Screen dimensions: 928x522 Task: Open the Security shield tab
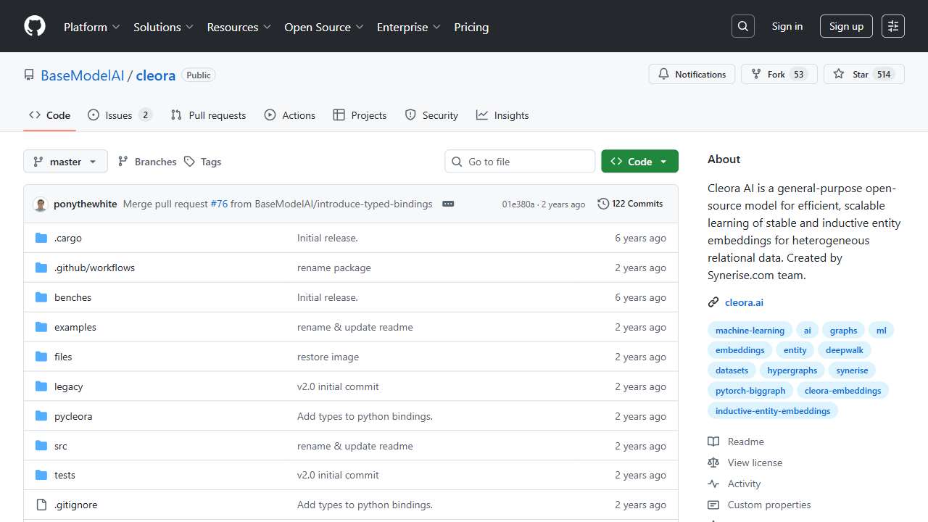point(431,115)
